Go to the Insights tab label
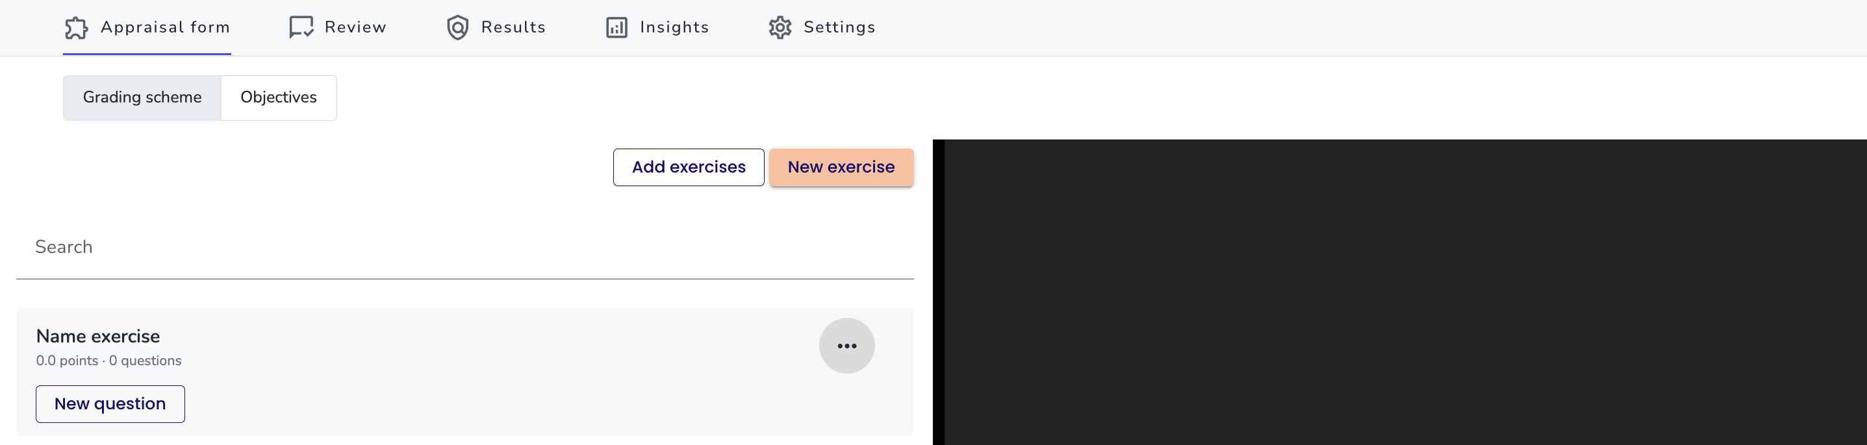Viewport: 1867px width, 445px height. pos(674,27)
